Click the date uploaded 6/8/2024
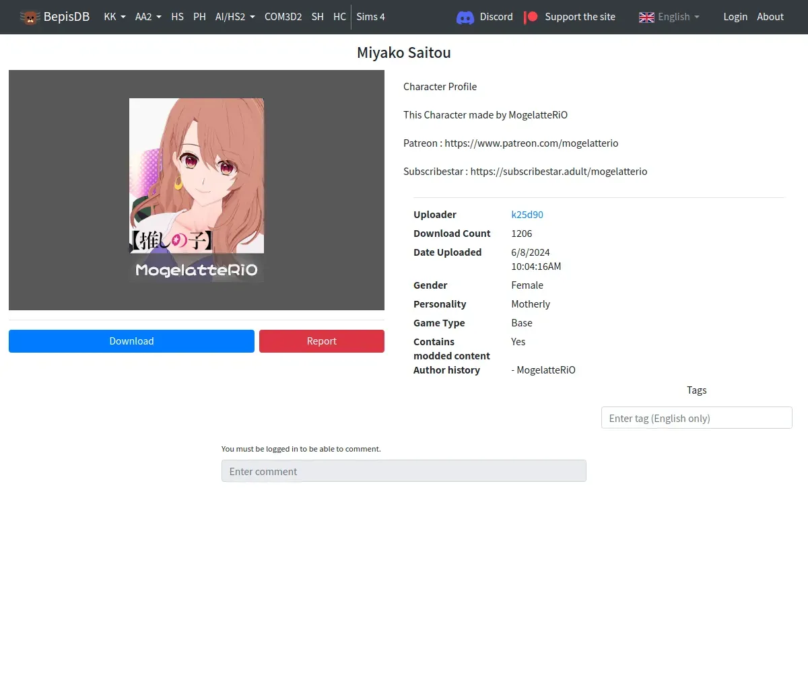 [531, 252]
